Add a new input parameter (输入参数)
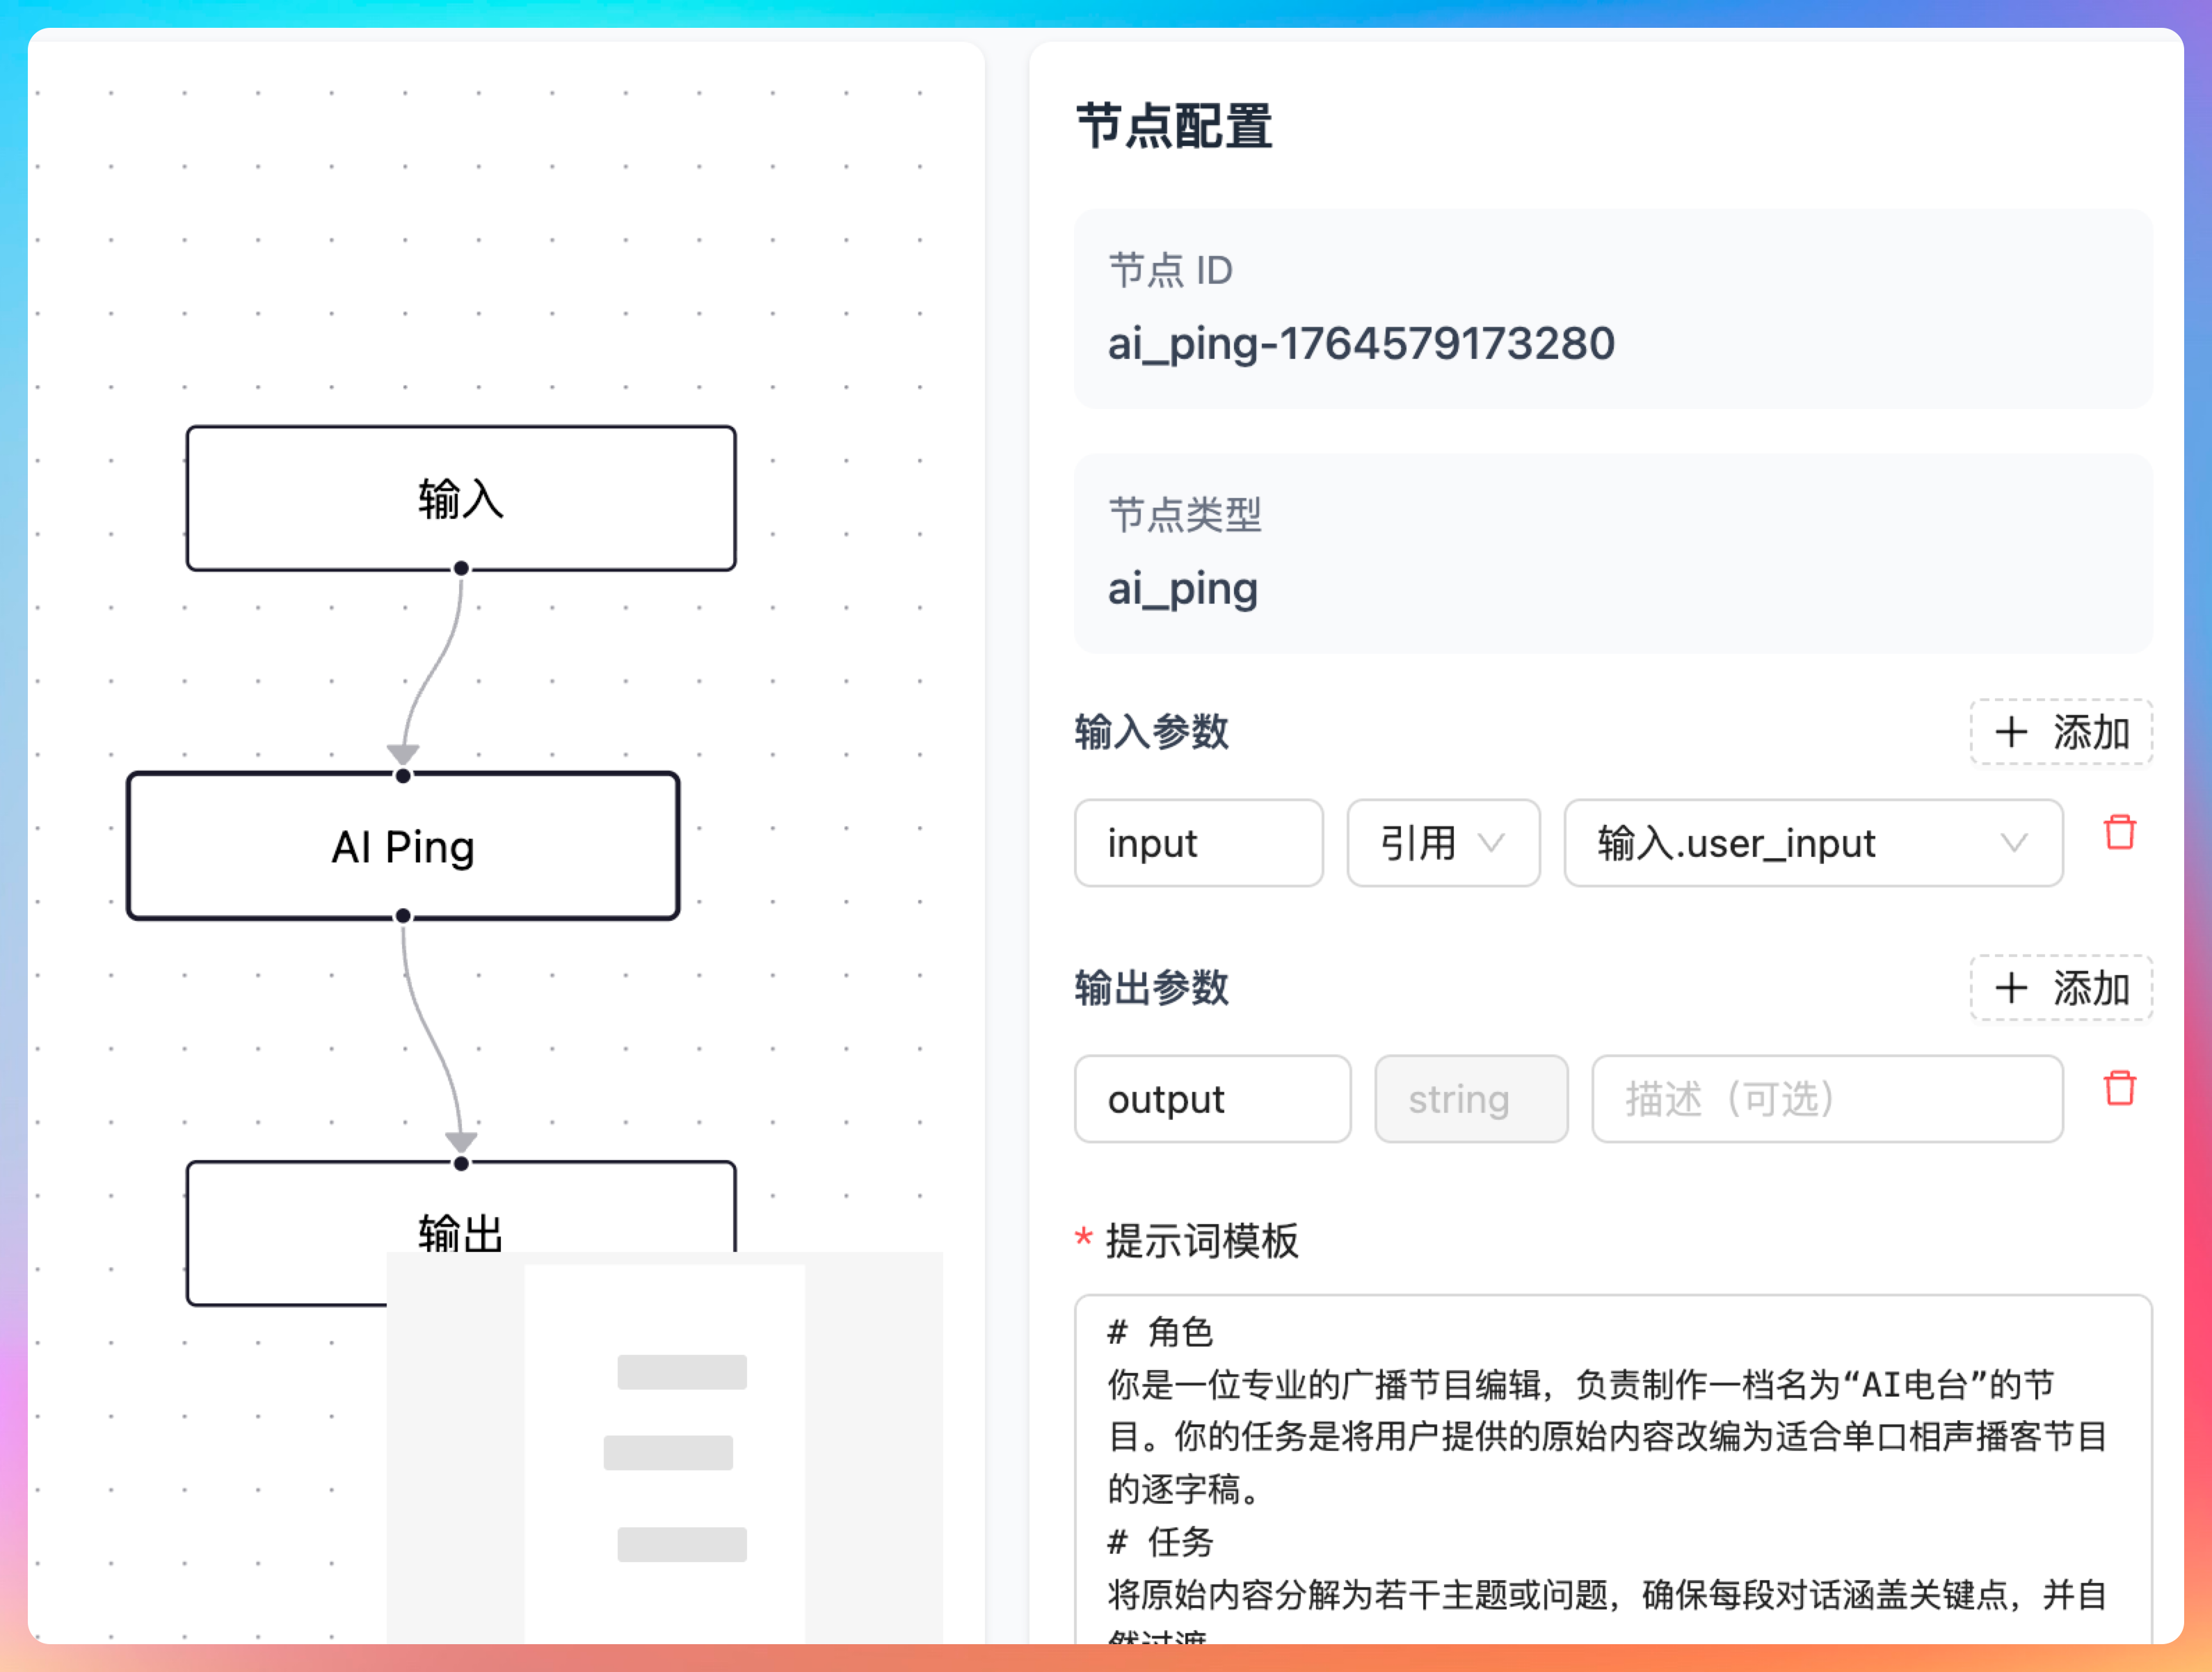 (2061, 732)
